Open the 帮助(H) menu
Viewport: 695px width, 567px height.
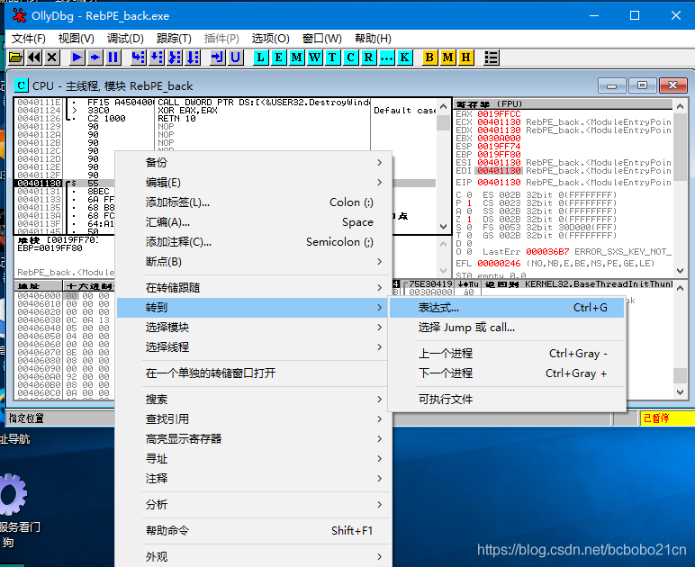tap(373, 39)
